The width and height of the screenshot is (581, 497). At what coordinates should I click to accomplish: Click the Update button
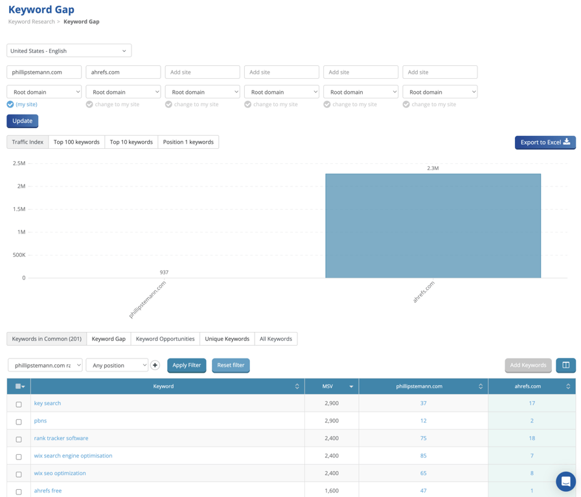(22, 121)
